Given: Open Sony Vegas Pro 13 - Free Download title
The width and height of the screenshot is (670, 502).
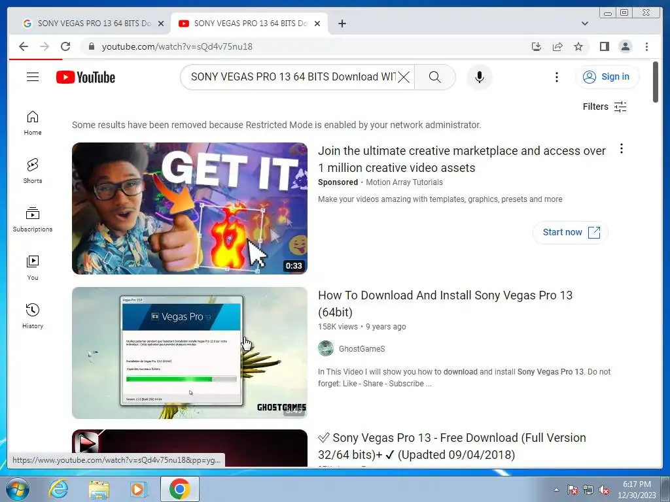Looking at the screenshot, I should pyautogui.click(x=452, y=446).
